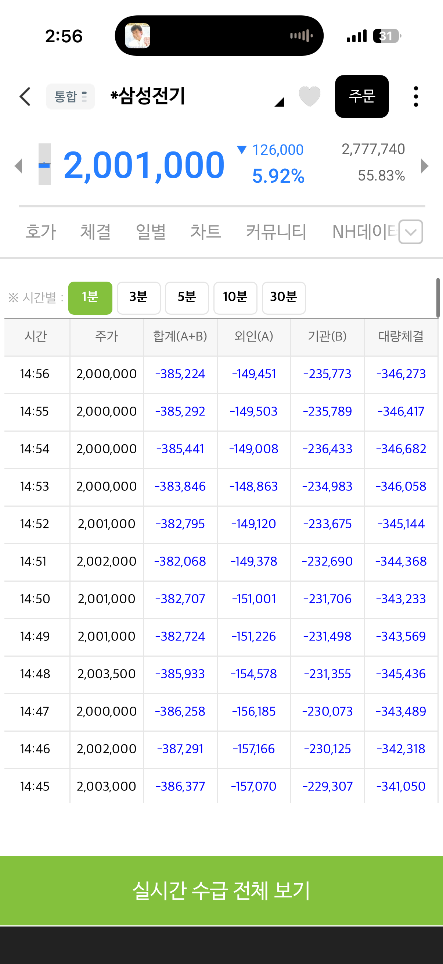
Task: Go to previous stock with left arrow
Action: 18,166
